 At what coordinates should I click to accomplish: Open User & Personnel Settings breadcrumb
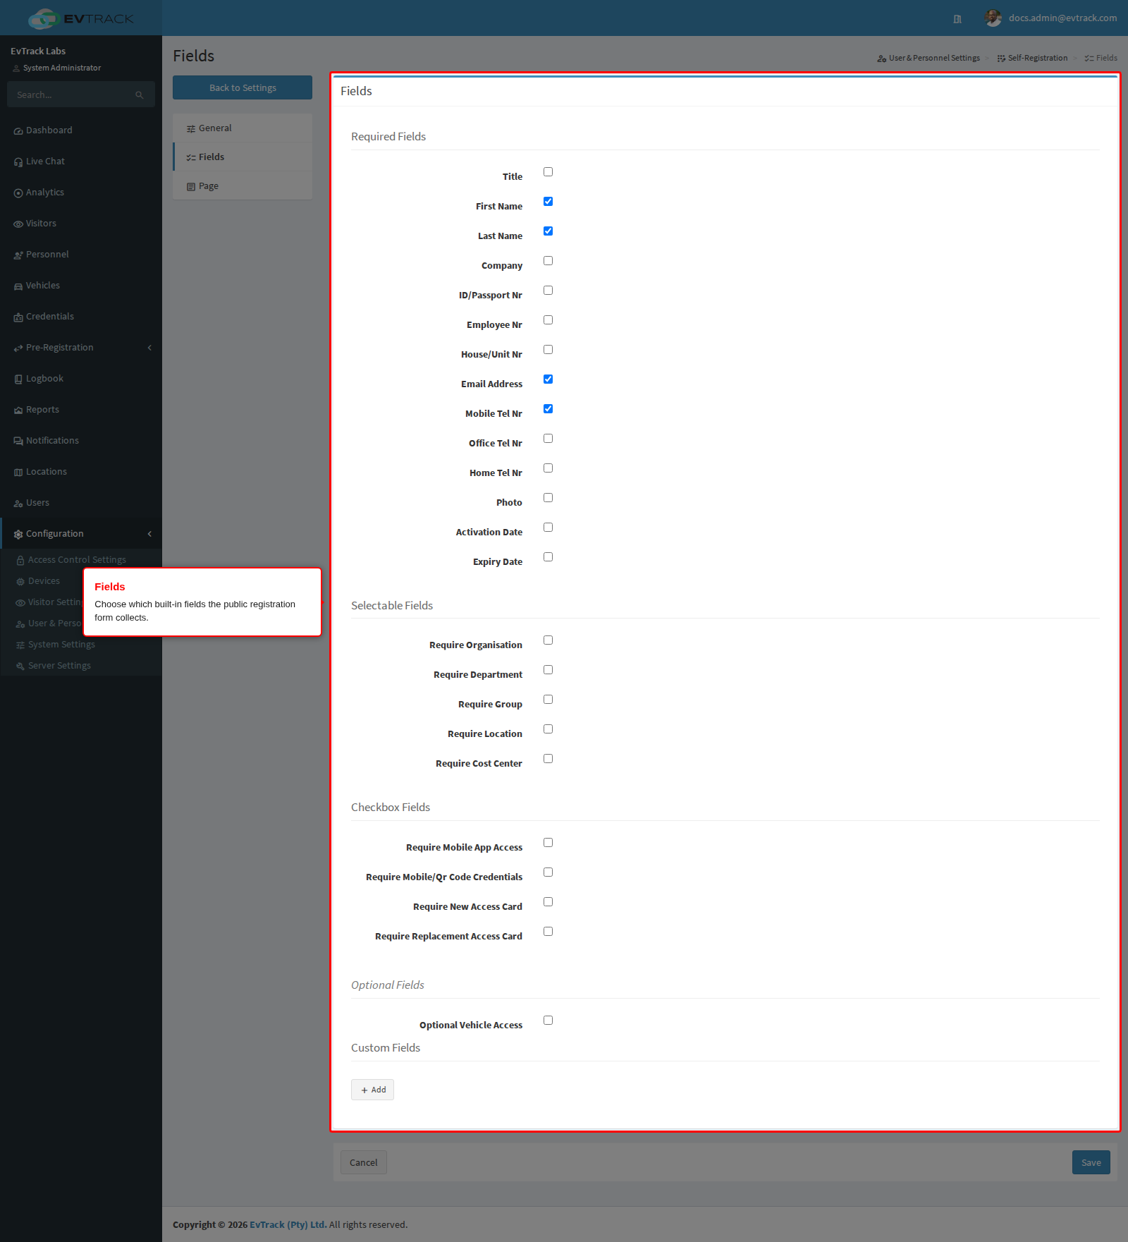click(928, 59)
